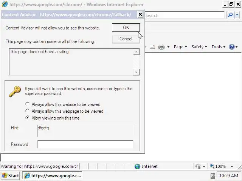
Task: Click the Internet zone globe icon
Action: (x=137, y=166)
